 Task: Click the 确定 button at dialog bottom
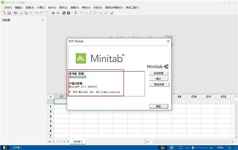159,106
